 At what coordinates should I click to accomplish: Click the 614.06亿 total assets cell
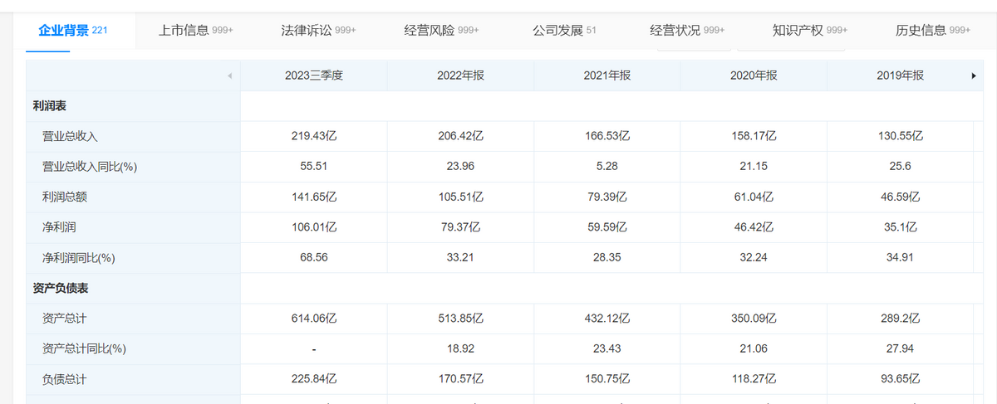point(313,319)
